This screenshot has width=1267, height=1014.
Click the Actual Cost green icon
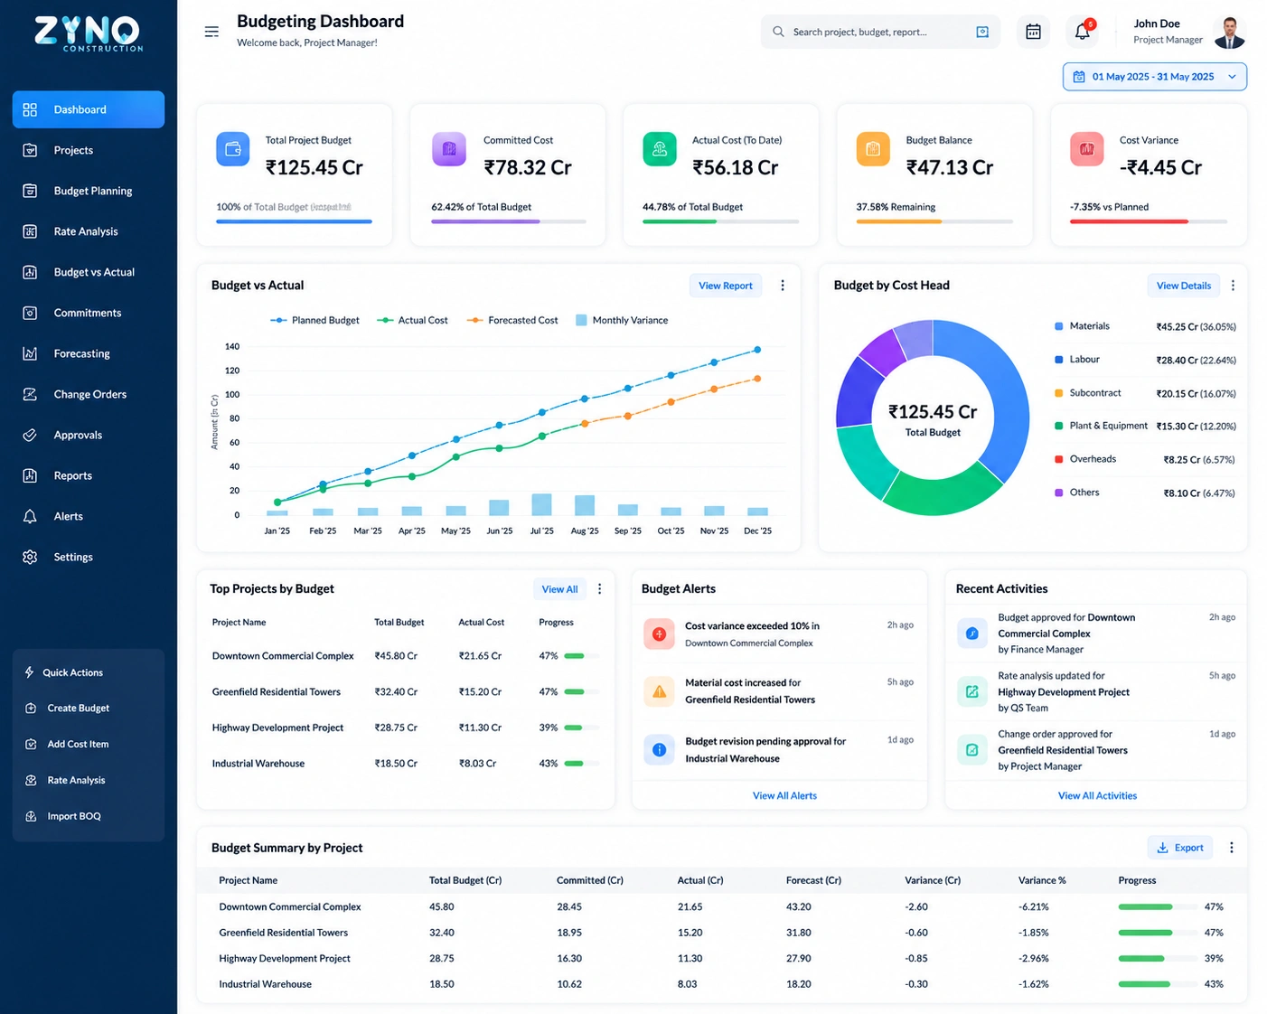pos(660,149)
